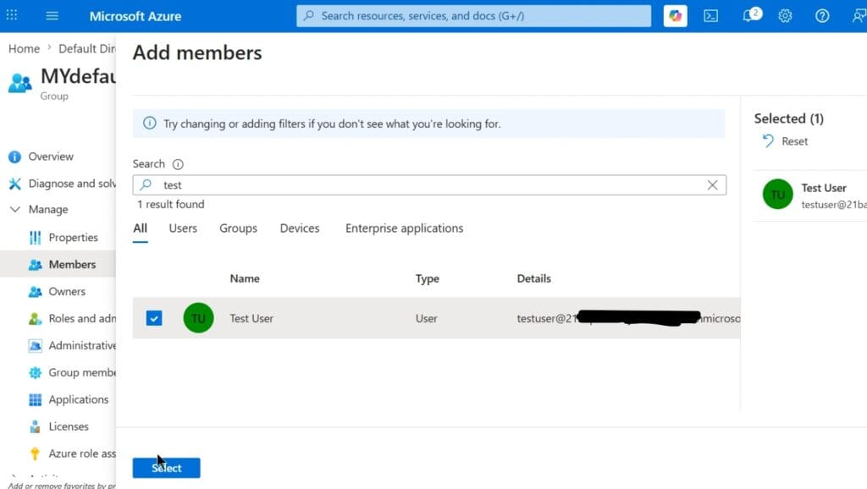
Task: Go to the Home breadcrumb
Action: (x=24, y=48)
